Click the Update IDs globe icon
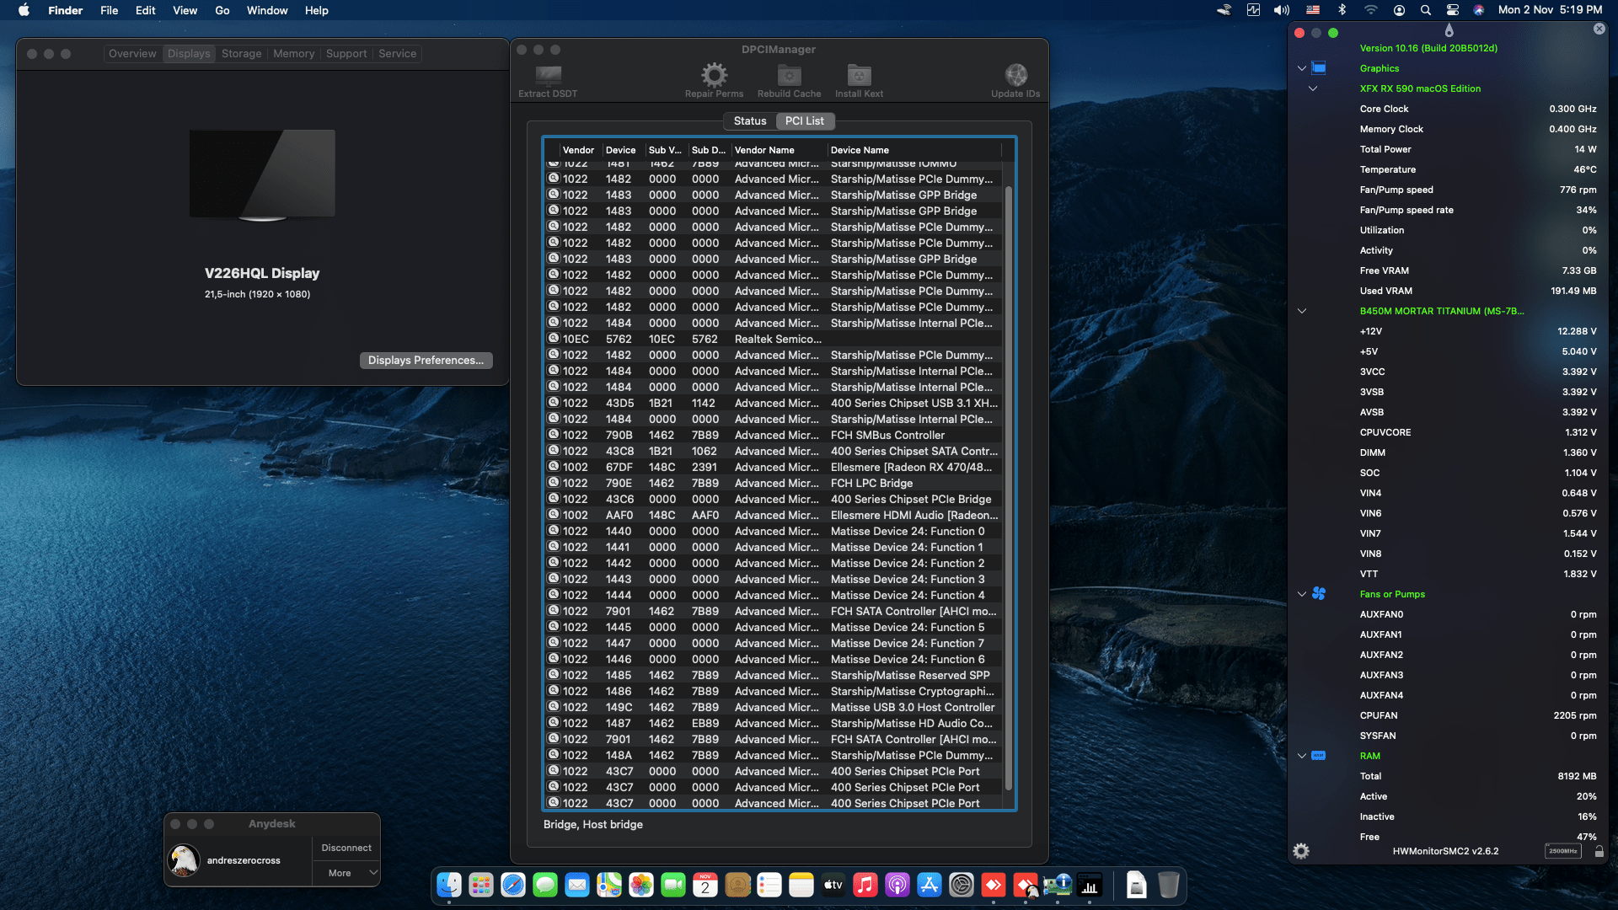The width and height of the screenshot is (1618, 910). pyautogui.click(x=1015, y=76)
